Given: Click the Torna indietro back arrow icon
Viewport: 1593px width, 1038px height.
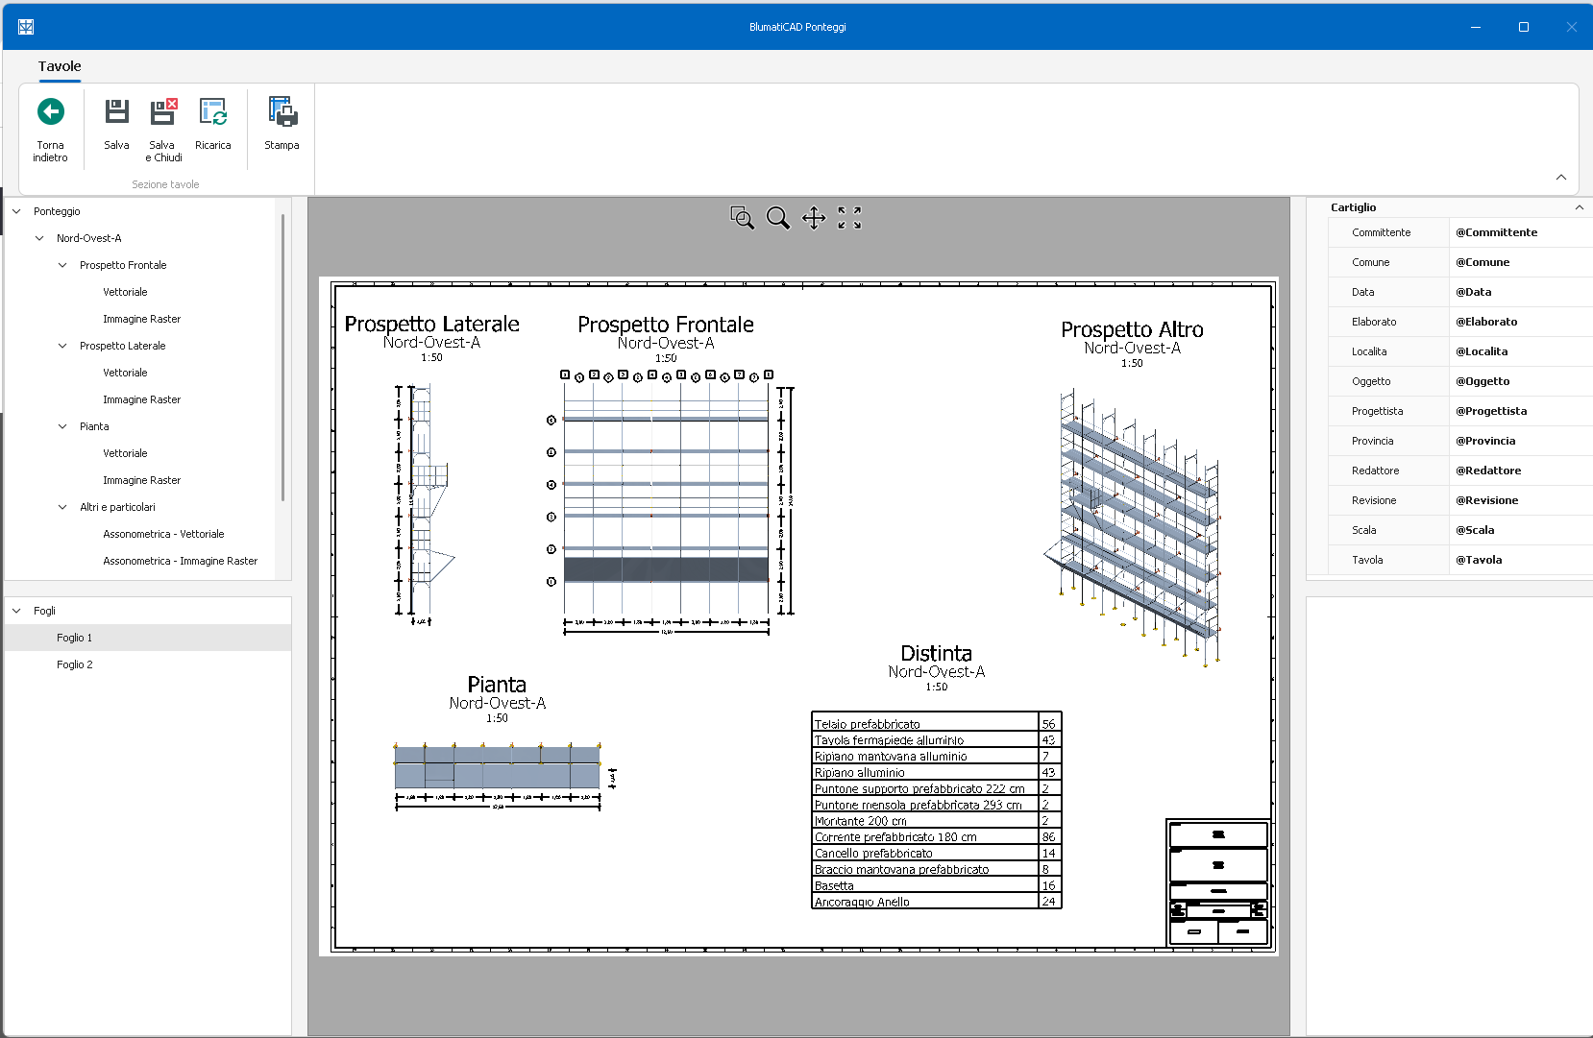Looking at the screenshot, I should 51,112.
